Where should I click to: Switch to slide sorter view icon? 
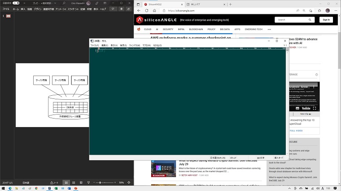(x=74, y=183)
